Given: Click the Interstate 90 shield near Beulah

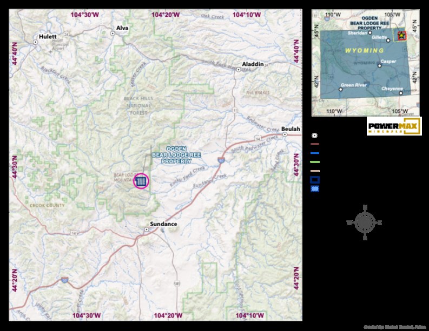Looking at the screenshot, I should coord(222,159).
